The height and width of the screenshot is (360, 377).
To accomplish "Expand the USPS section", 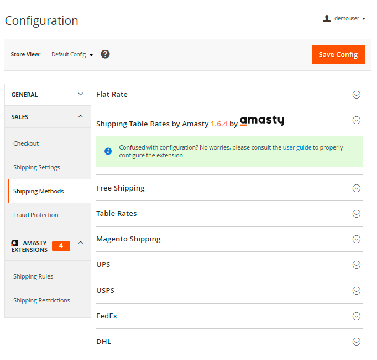I will click(357, 291).
